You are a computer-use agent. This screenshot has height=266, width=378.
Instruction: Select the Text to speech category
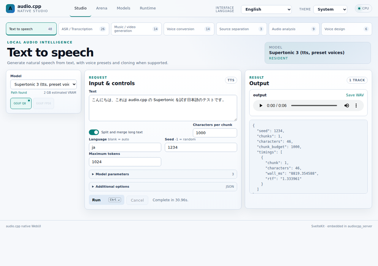(x=31, y=29)
